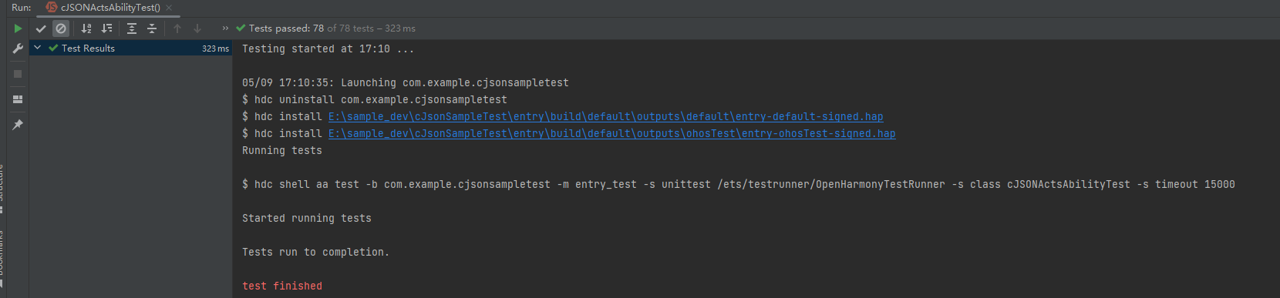The image size is (1280, 298).
Task: Open run configuration wrench icon
Action: [18, 49]
